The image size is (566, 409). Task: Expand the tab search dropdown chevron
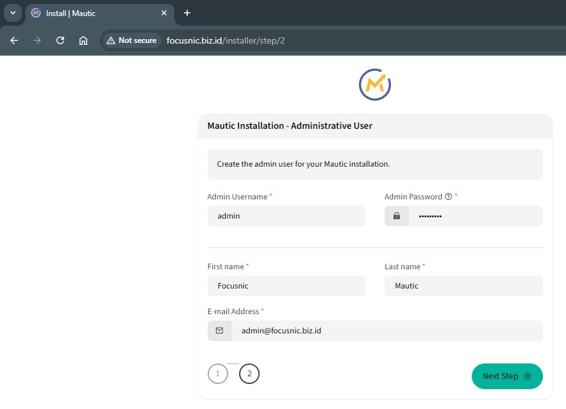click(12, 13)
